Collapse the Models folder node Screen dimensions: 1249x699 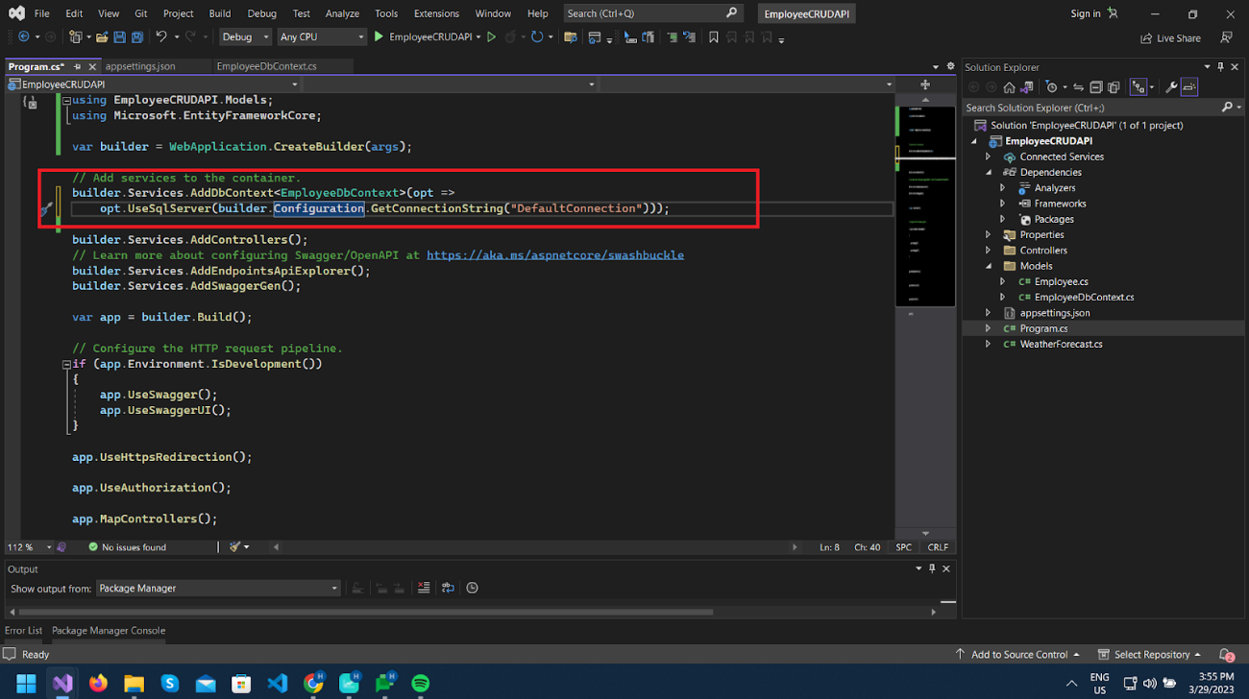click(988, 266)
